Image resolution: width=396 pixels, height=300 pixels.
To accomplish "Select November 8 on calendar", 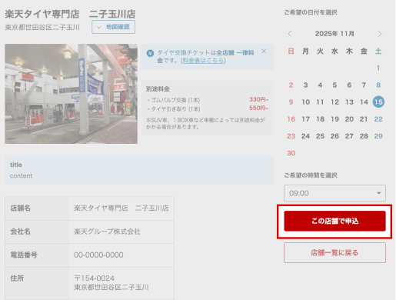I will coord(378,85).
